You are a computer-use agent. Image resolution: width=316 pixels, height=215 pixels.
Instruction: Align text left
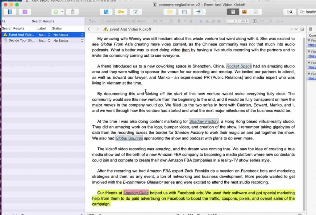[201, 21]
